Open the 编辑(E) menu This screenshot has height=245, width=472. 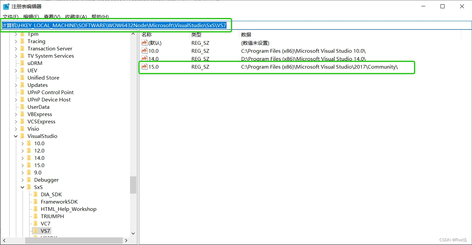pyautogui.click(x=31, y=17)
